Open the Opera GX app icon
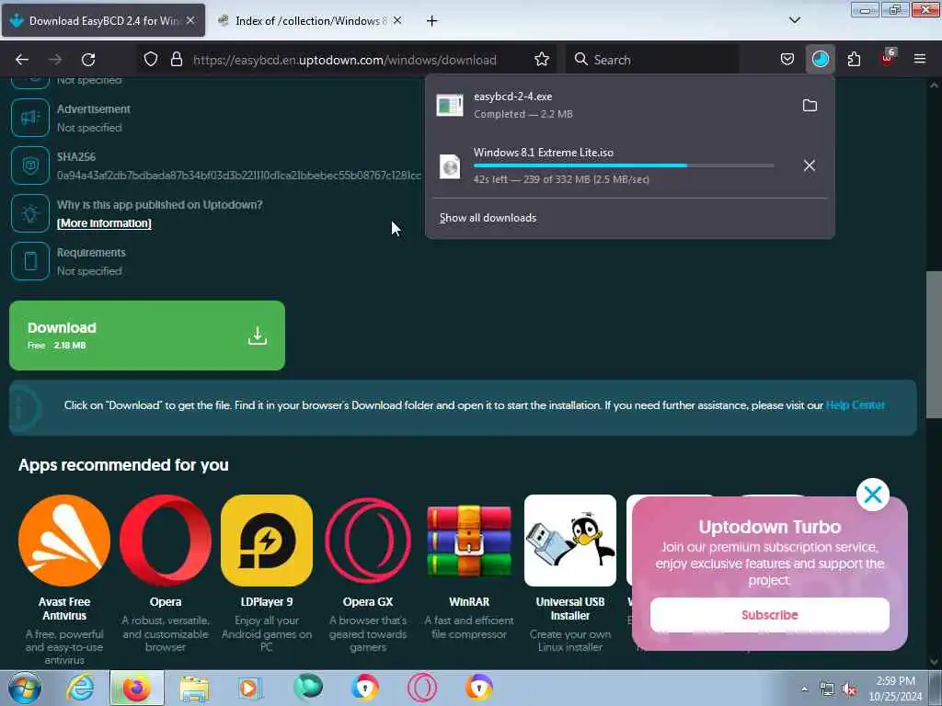Image resolution: width=942 pixels, height=706 pixels. [x=368, y=541]
